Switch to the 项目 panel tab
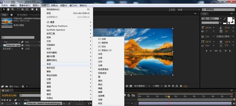 [x=4, y=15]
